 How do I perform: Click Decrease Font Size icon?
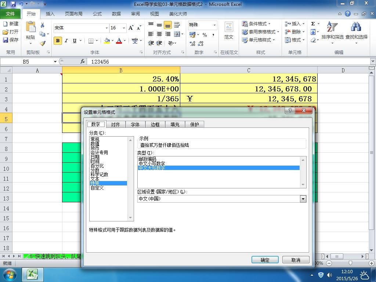point(139,28)
